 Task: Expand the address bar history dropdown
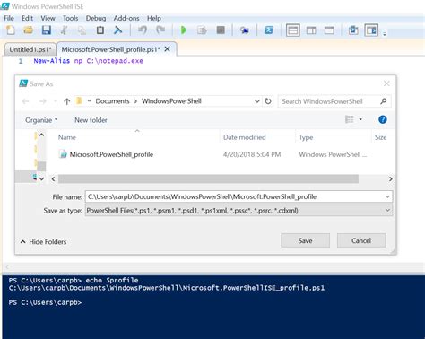click(x=256, y=101)
